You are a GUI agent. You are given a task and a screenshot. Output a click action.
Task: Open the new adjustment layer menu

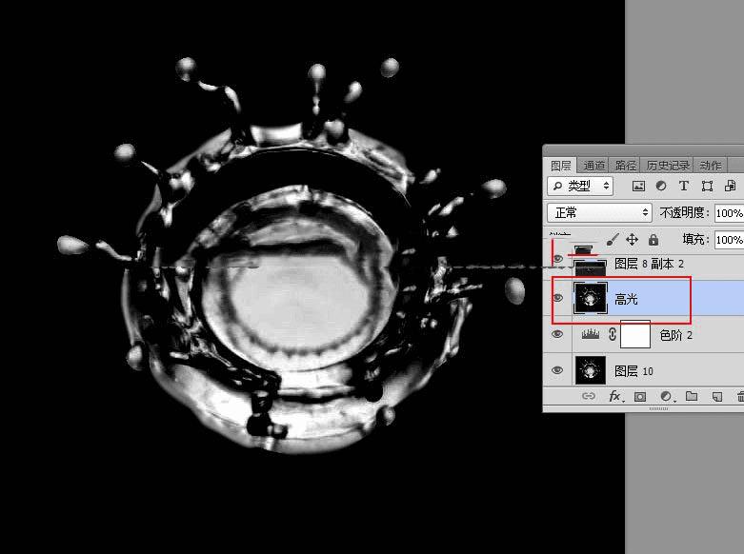tap(666, 397)
